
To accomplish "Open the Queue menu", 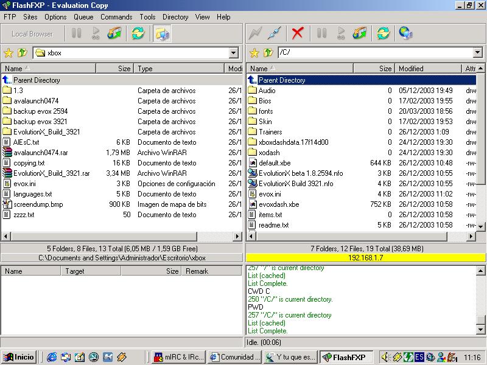I will pos(83,17).
